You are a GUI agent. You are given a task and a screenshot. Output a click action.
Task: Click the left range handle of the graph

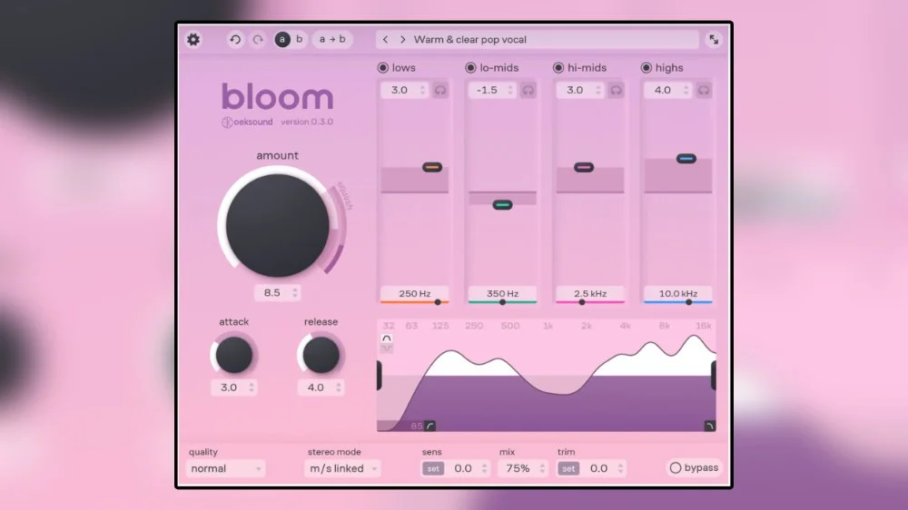(x=380, y=375)
